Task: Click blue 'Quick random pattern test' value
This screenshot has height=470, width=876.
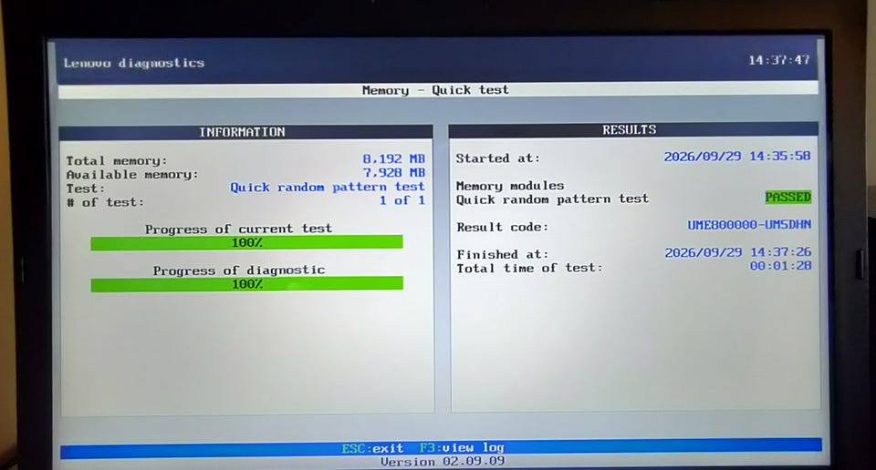Action: point(328,187)
